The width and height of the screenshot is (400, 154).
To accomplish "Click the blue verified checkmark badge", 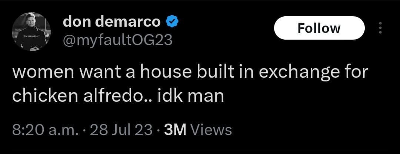I will click(173, 22).
